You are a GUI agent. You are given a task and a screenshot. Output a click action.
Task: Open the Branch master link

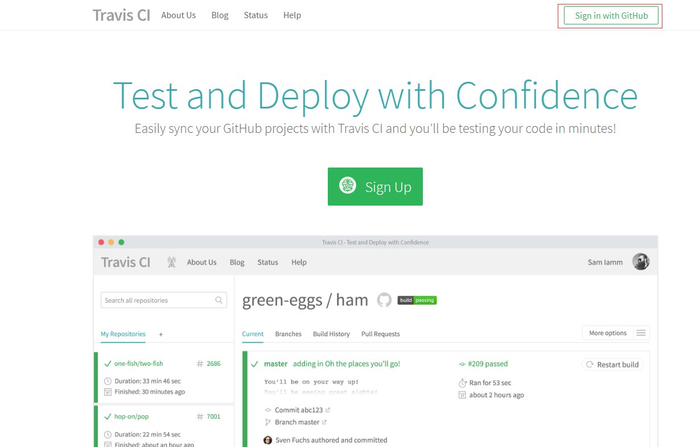click(296, 422)
